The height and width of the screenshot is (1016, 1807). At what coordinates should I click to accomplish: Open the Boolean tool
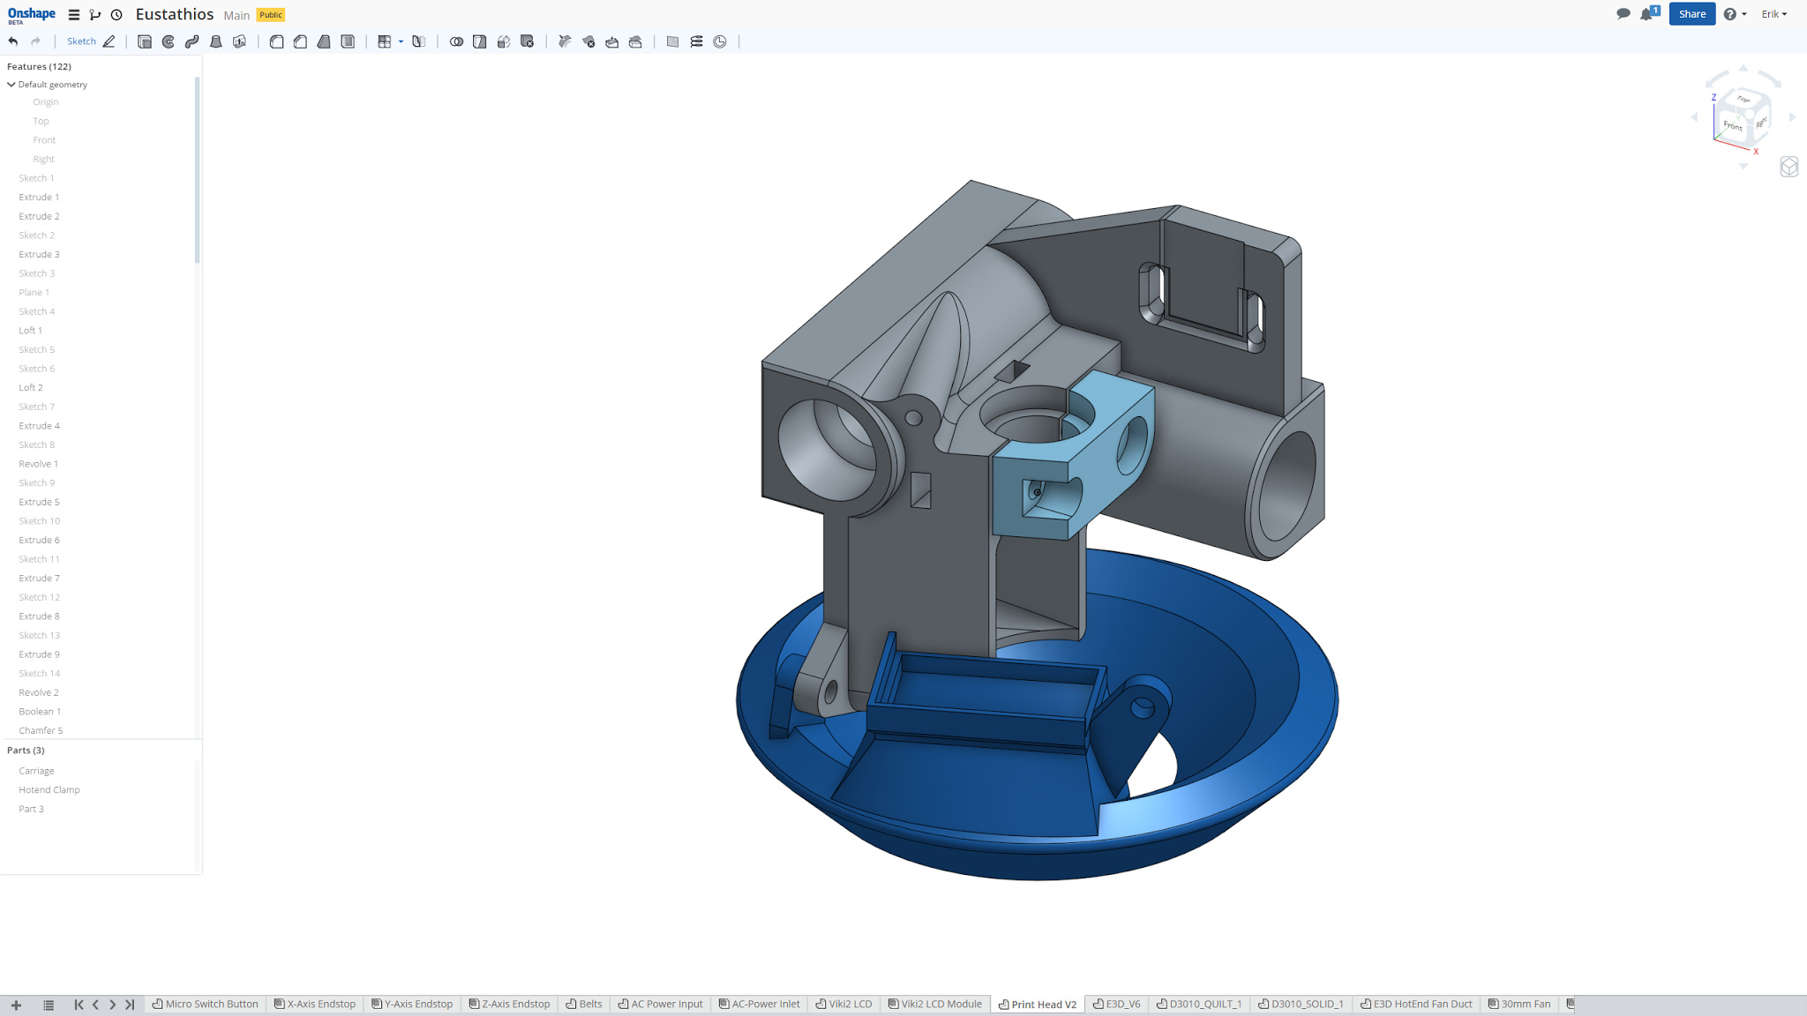(456, 41)
